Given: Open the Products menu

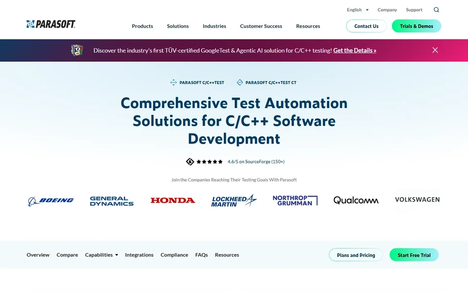Looking at the screenshot, I should (x=142, y=26).
